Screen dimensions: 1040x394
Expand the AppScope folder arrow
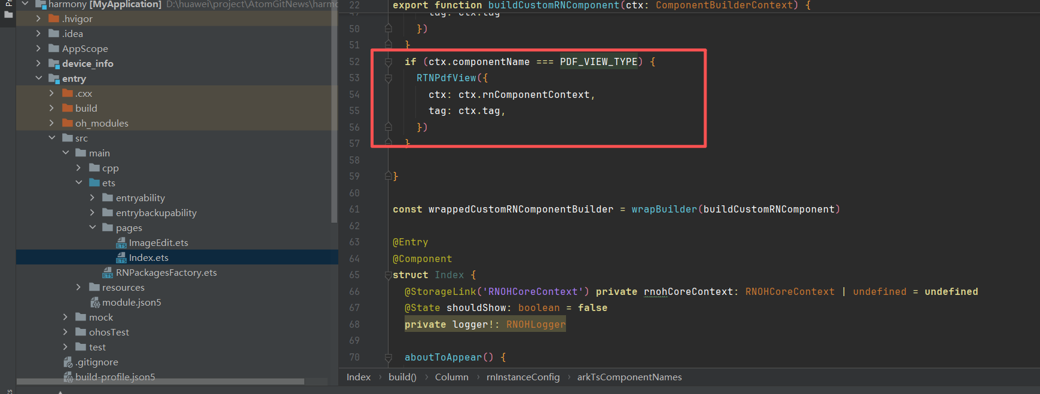point(39,48)
